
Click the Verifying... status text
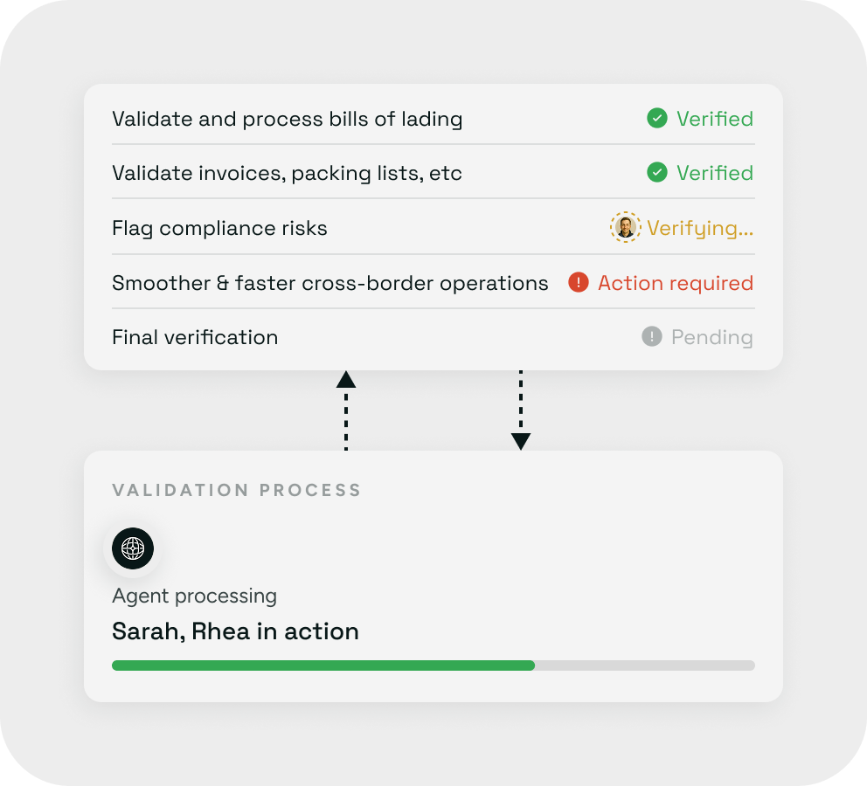pos(700,228)
